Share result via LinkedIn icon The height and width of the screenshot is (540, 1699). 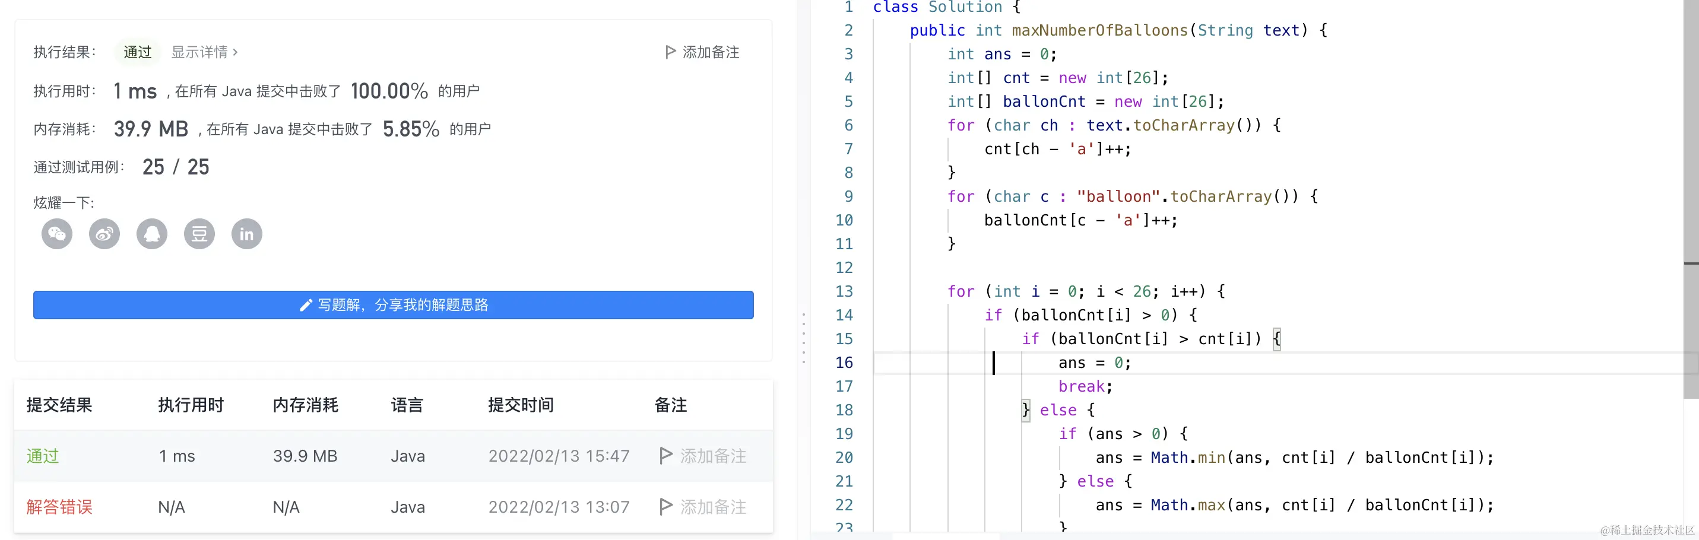(247, 234)
